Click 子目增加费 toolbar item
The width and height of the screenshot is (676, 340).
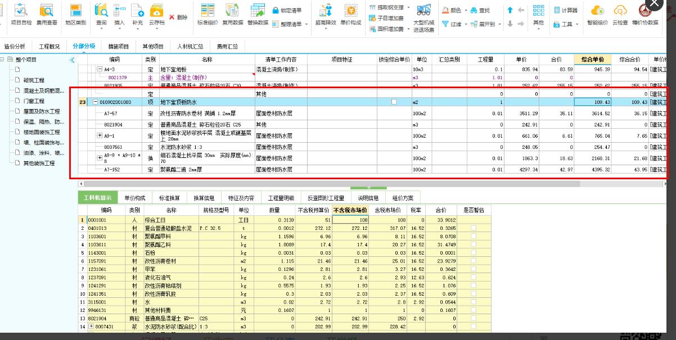(386, 18)
